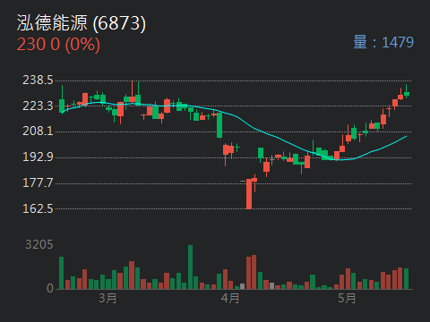Click the price change text 230 0 (0%)
Image resolution: width=430 pixels, height=322 pixels.
coord(58,44)
